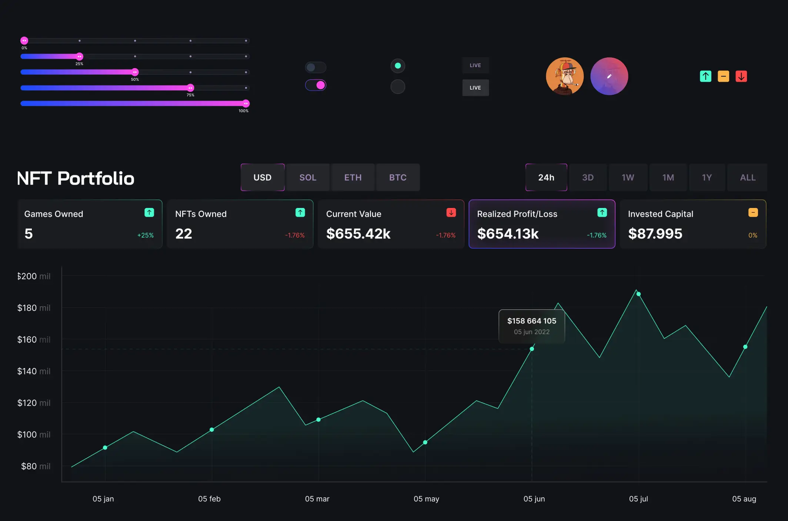The image size is (788, 521).
Task: Select the 3D time range
Action: [588, 177]
